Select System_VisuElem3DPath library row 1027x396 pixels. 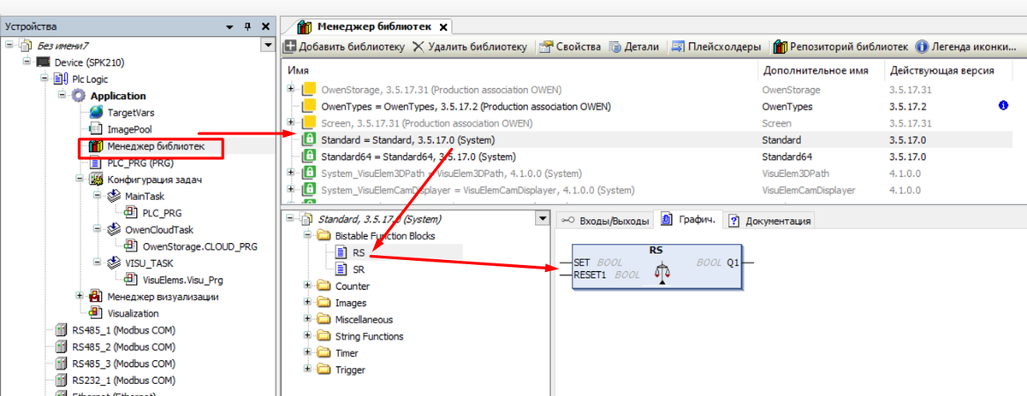coord(649,173)
